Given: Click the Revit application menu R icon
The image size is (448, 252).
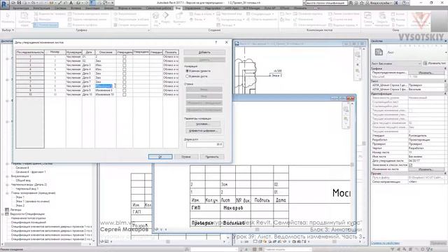Looking at the screenshot, I should pos(4,5).
